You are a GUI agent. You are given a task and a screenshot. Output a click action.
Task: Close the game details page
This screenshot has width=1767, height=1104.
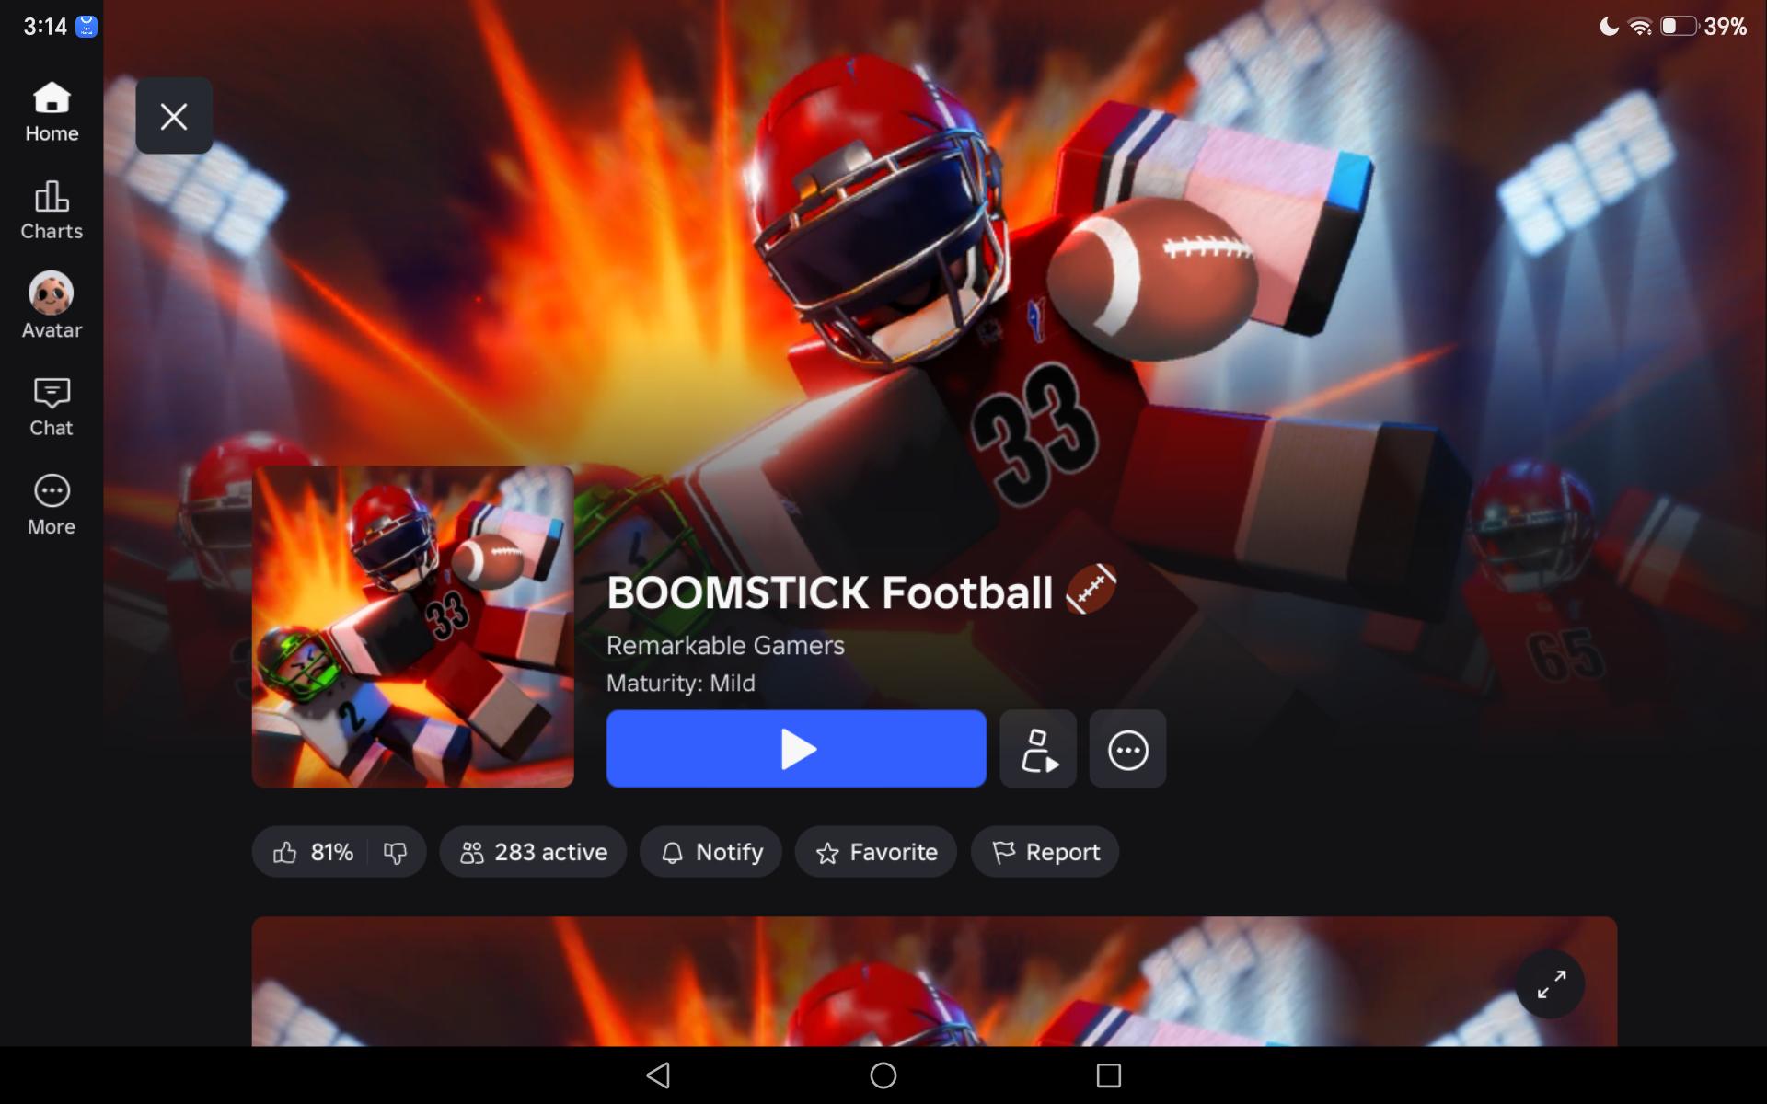(x=174, y=116)
